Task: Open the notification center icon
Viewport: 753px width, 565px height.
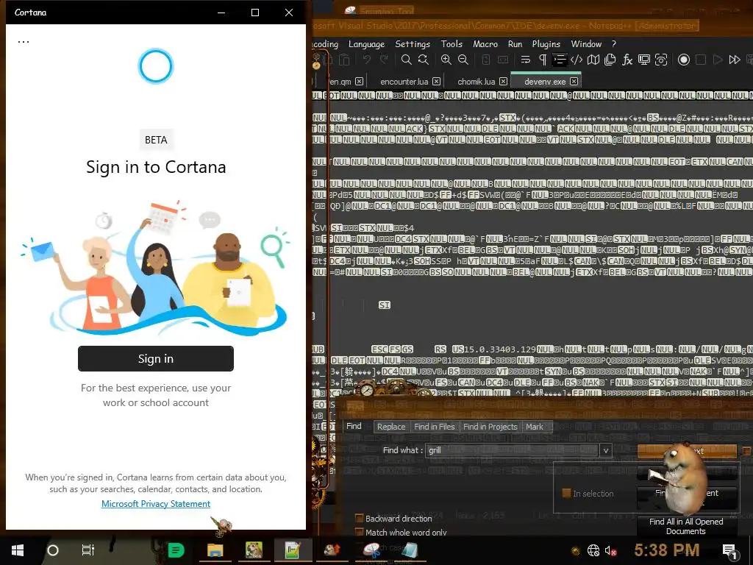Action: click(729, 550)
